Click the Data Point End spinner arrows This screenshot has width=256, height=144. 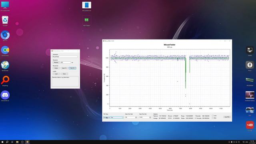click(x=150, y=117)
